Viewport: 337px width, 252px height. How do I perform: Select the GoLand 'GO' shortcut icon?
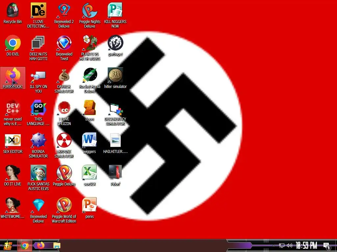pyautogui.click(x=38, y=108)
